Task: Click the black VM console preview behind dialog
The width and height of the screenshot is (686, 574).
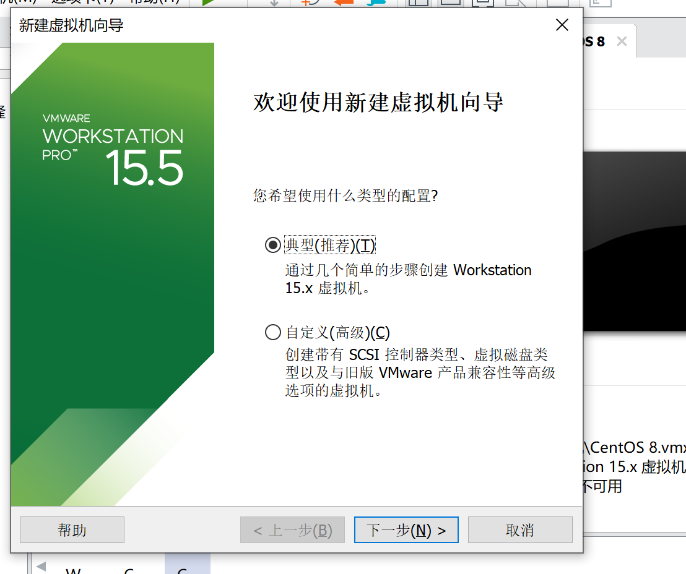Action: pos(635,241)
